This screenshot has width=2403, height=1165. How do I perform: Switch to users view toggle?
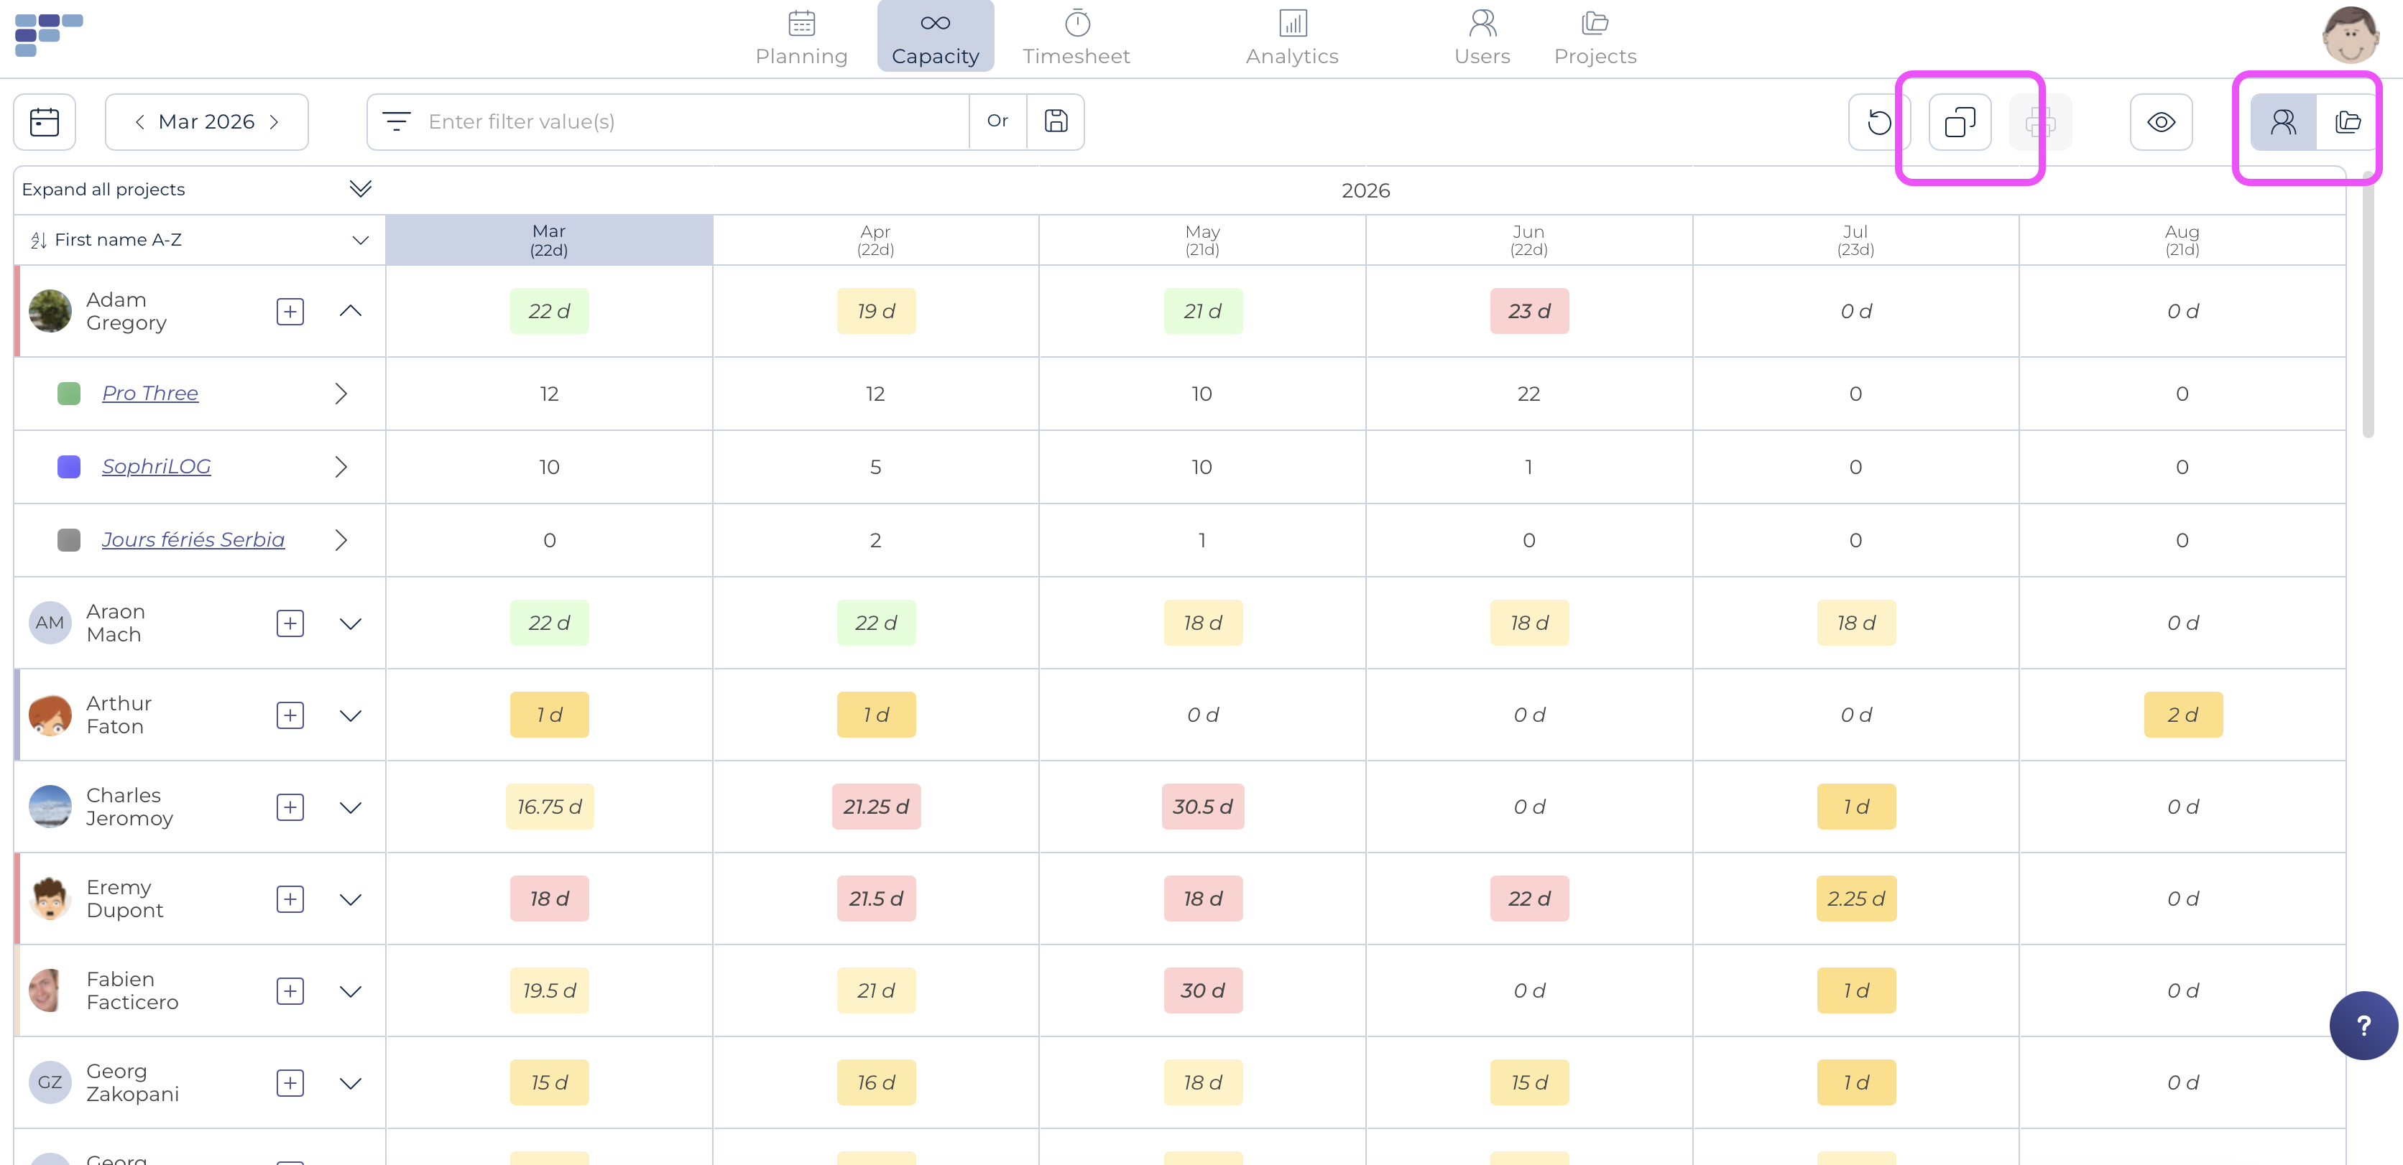2283,122
